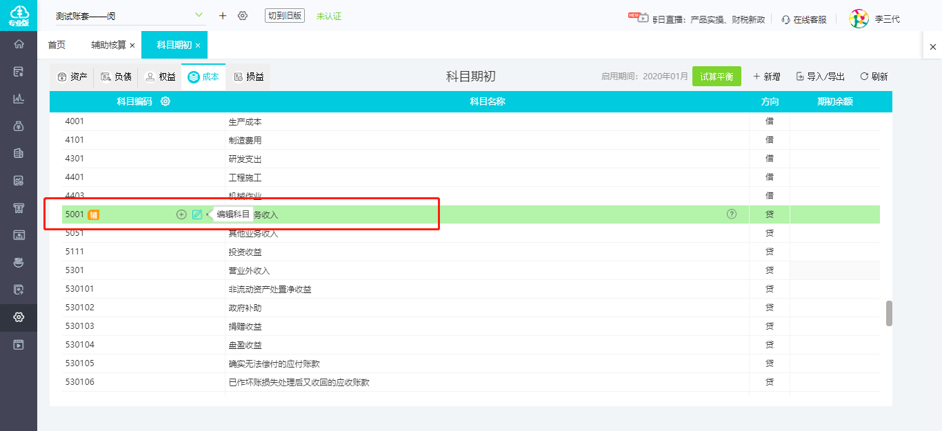Click the 期初余额 cell for row 5051
The image size is (942, 431).
[834, 233]
